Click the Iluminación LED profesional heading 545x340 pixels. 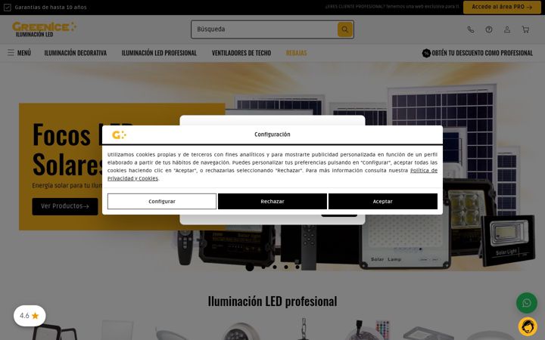[272, 301]
